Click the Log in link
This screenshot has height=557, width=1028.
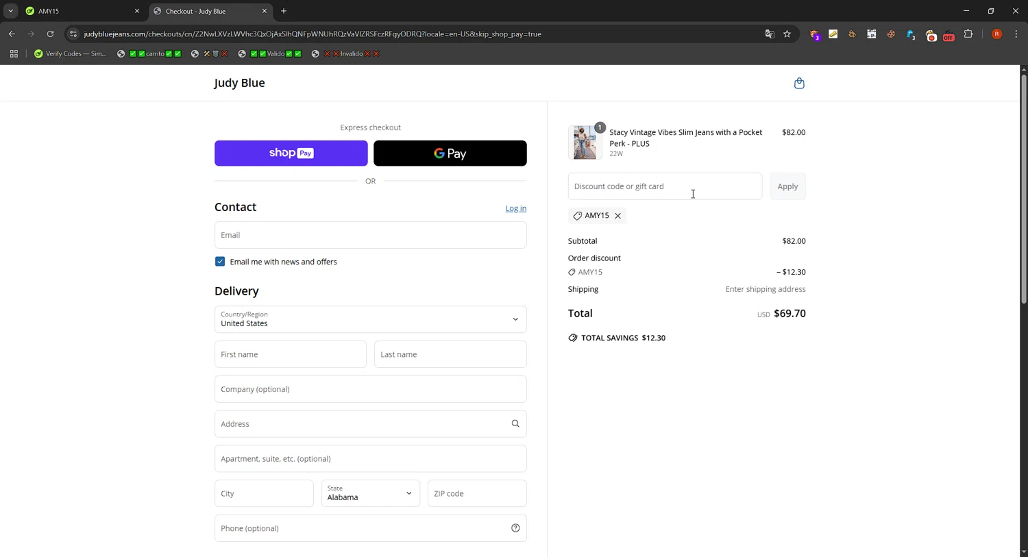(516, 208)
